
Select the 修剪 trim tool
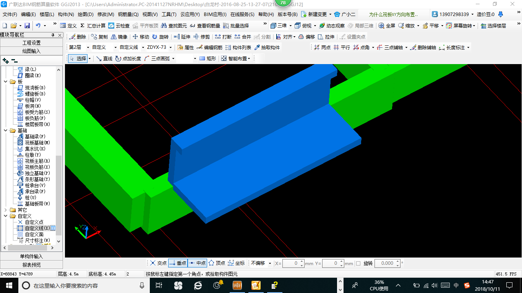(x=201, y=37)
